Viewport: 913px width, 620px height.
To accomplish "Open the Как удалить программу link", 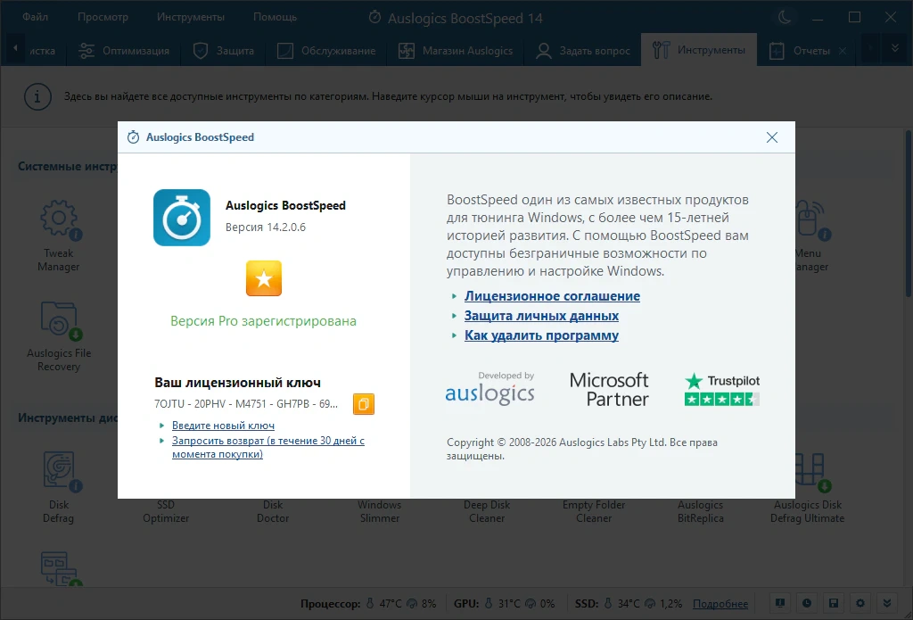I will point(541,335).
